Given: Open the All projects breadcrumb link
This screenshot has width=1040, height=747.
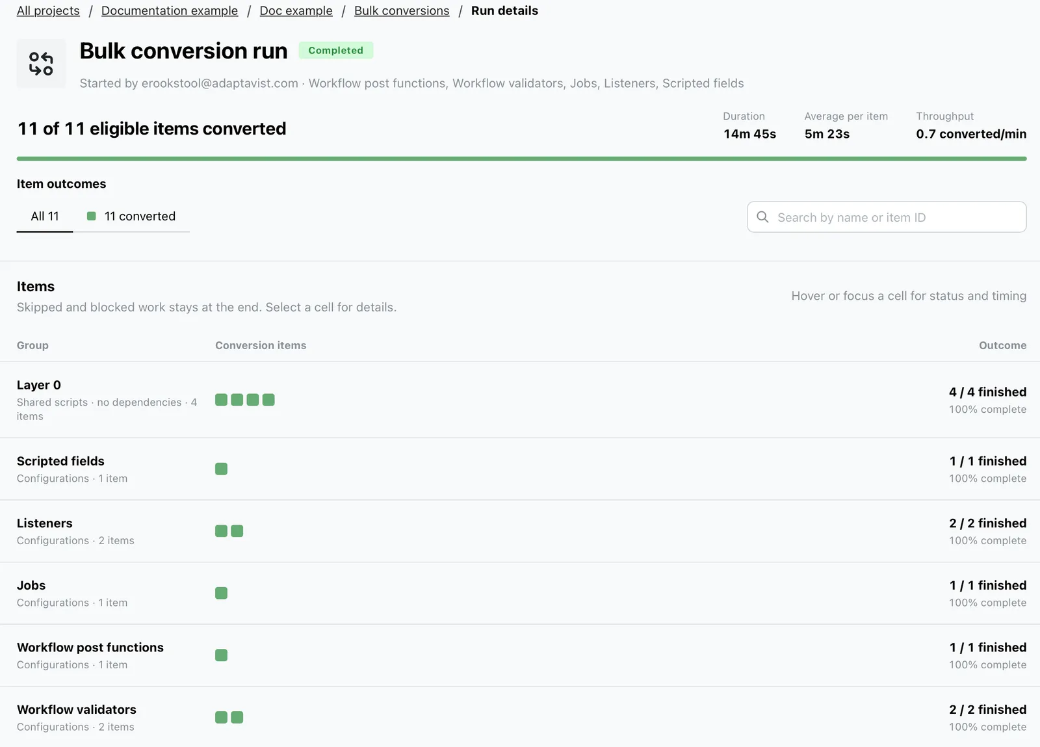Looking at the screenshot, I should coord(48,11).
